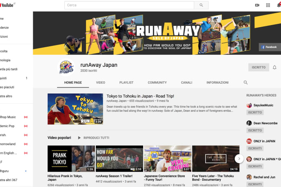Click ISCRIVITI under ONLY in JAPAN * GO
This screenshot has width=281, height=187.
tap(255, 167)
